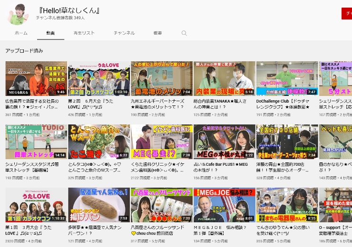Click the channel search magnifier icon
352x247 pixels.
coord(184,33)
